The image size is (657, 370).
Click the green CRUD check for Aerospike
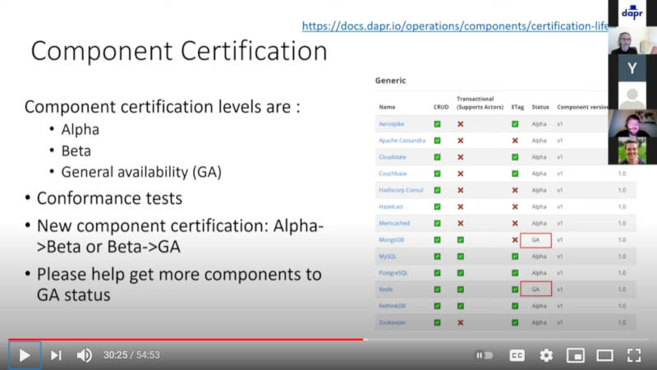pyautogui.click(x=437, y=124)
